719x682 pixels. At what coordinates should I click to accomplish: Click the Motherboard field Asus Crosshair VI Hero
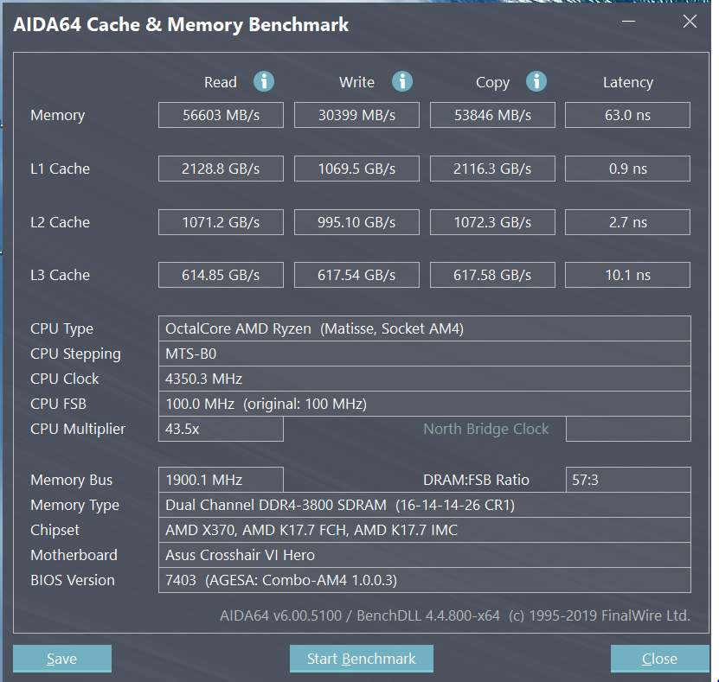pos(425,555)
